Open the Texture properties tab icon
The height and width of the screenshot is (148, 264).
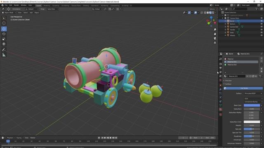[x=221, y=115]
